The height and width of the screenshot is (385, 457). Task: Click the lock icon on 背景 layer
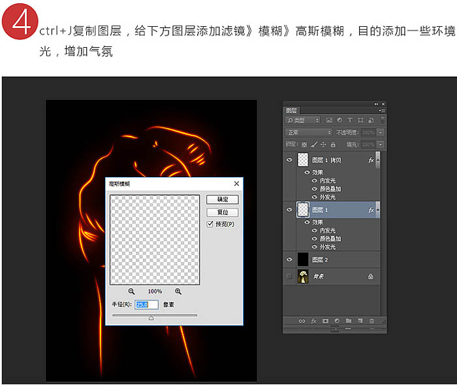pyautogui.click(x=370, y=276)
